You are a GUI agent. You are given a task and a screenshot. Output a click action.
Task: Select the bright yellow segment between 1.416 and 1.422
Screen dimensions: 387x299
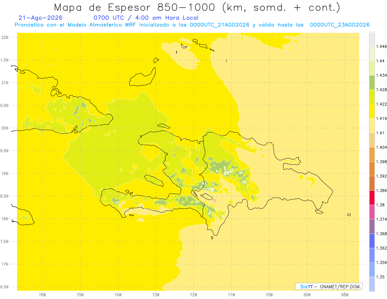tap(372, 111)
